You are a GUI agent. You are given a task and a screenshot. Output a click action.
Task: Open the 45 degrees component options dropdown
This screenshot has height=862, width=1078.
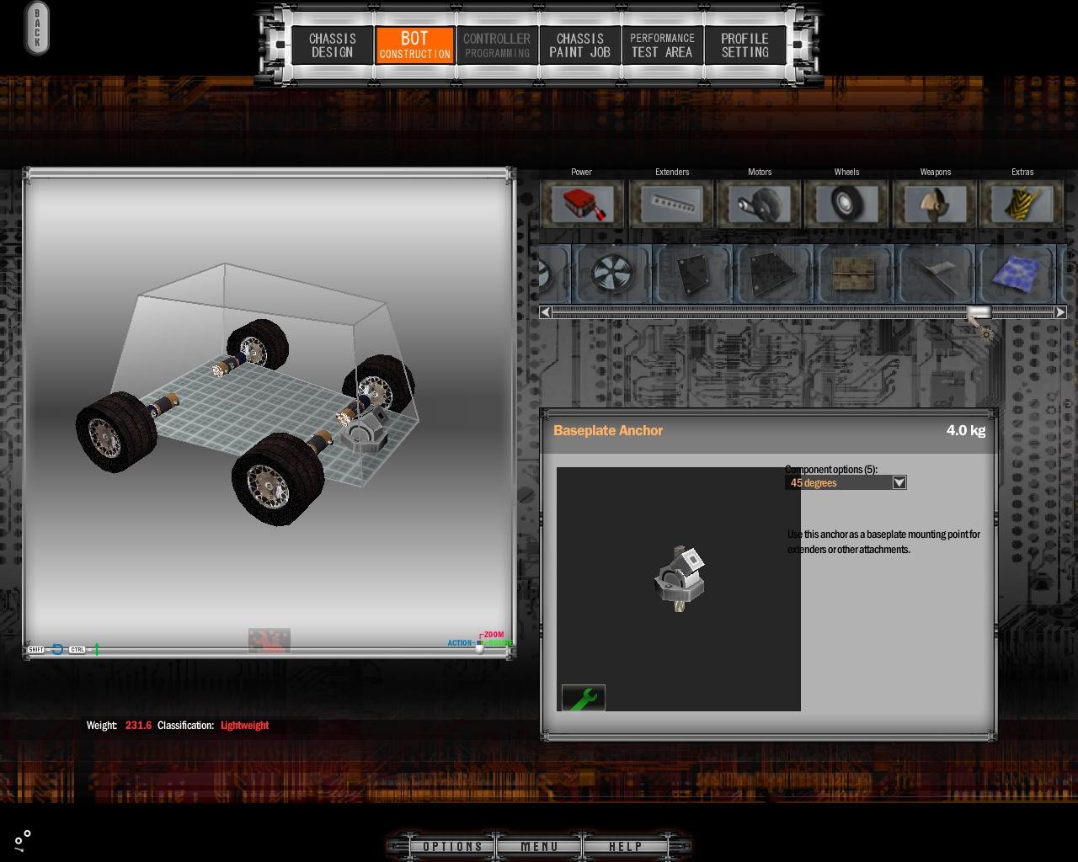[899, 482]
